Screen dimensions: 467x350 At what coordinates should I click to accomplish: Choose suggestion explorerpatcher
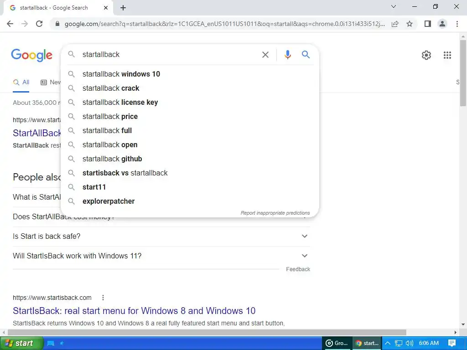click(190, 201)
